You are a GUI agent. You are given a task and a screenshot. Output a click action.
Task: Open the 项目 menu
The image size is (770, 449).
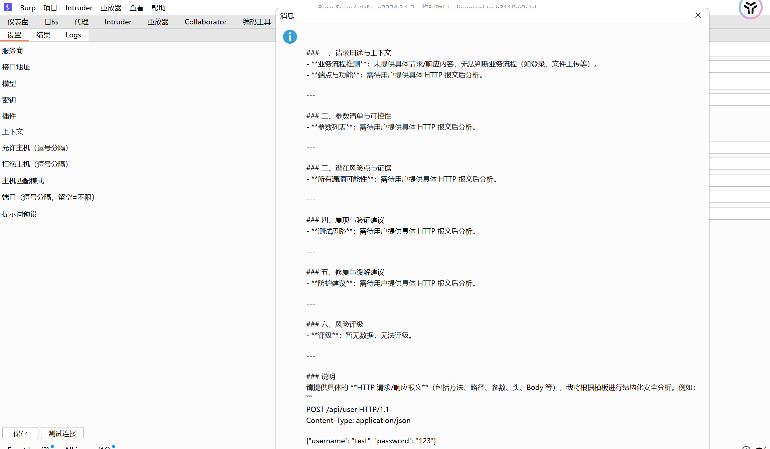click(50, 8)
